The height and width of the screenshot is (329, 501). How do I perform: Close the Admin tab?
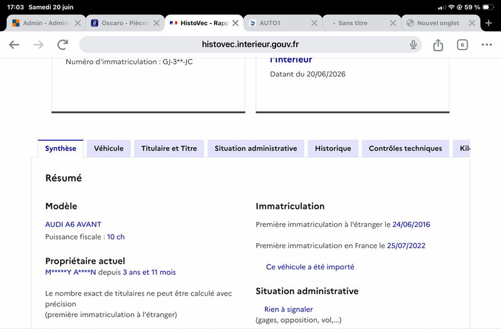click(x=78, y=23)
